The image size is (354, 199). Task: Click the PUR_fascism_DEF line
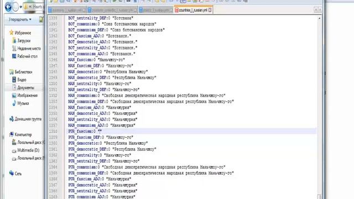coord(101,138)
